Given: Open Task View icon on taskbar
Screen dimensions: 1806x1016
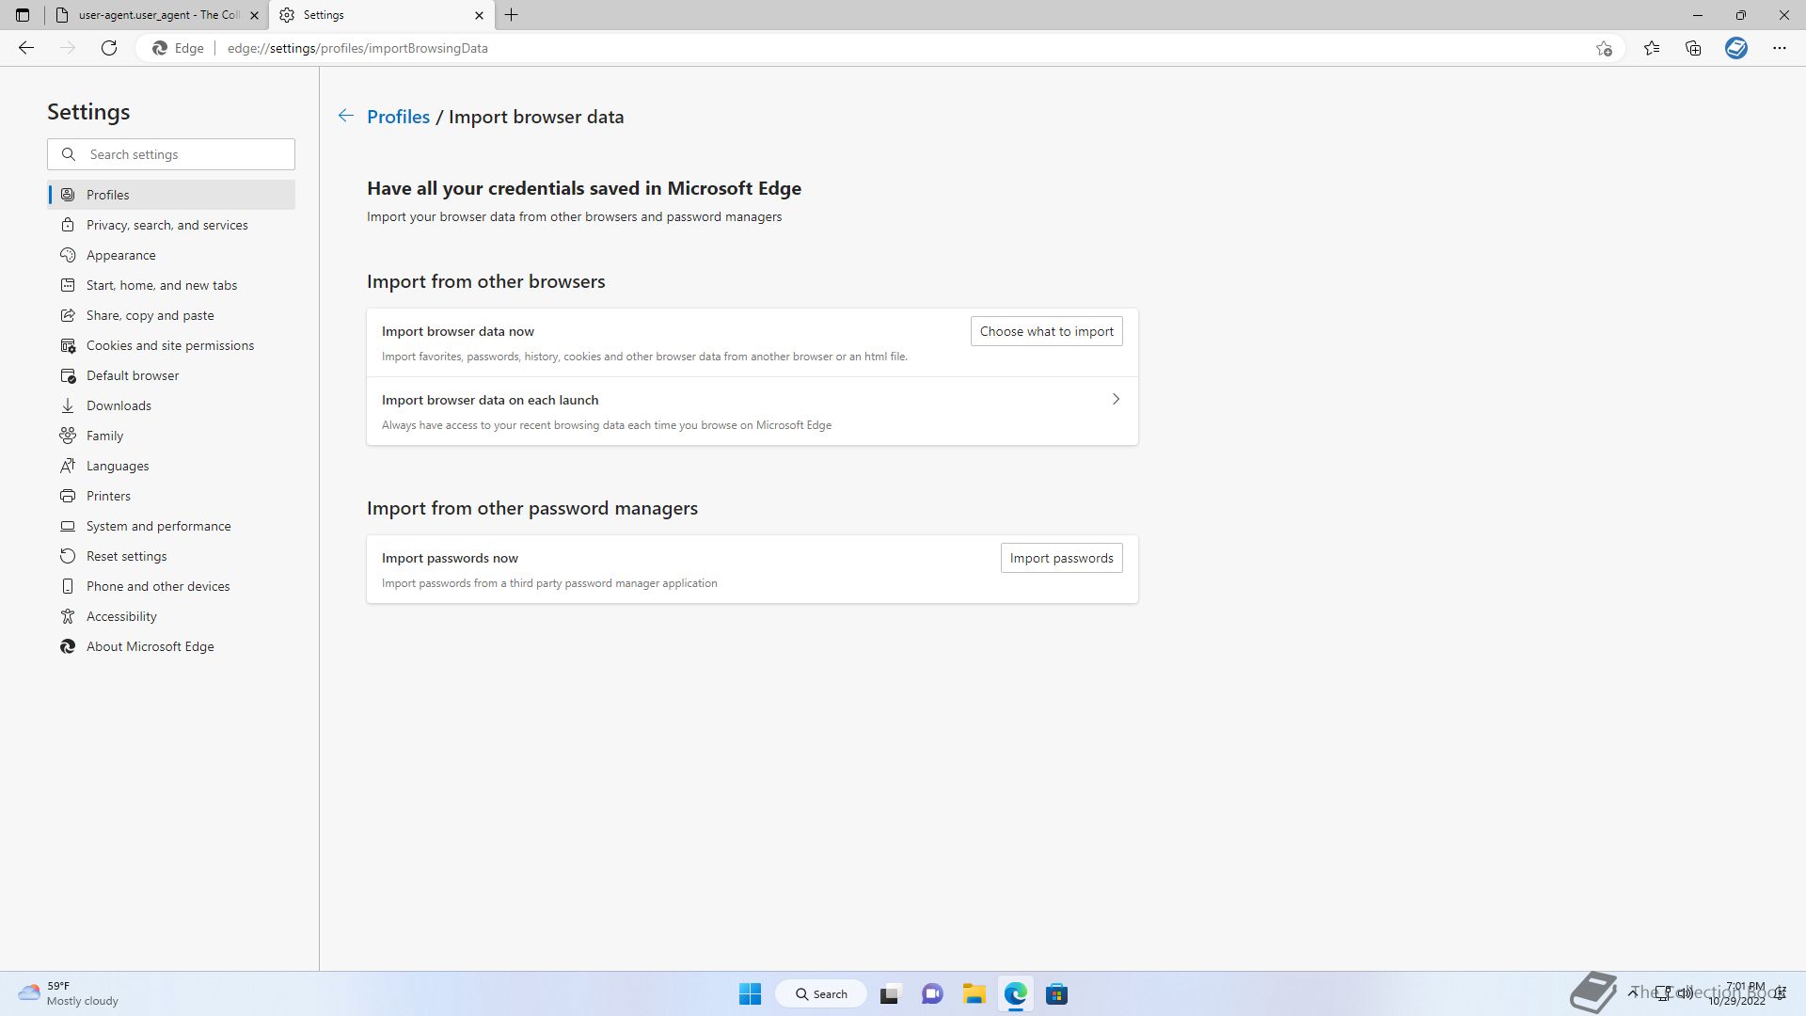Looking at the screenshot, I should click(x=890, y=993).
